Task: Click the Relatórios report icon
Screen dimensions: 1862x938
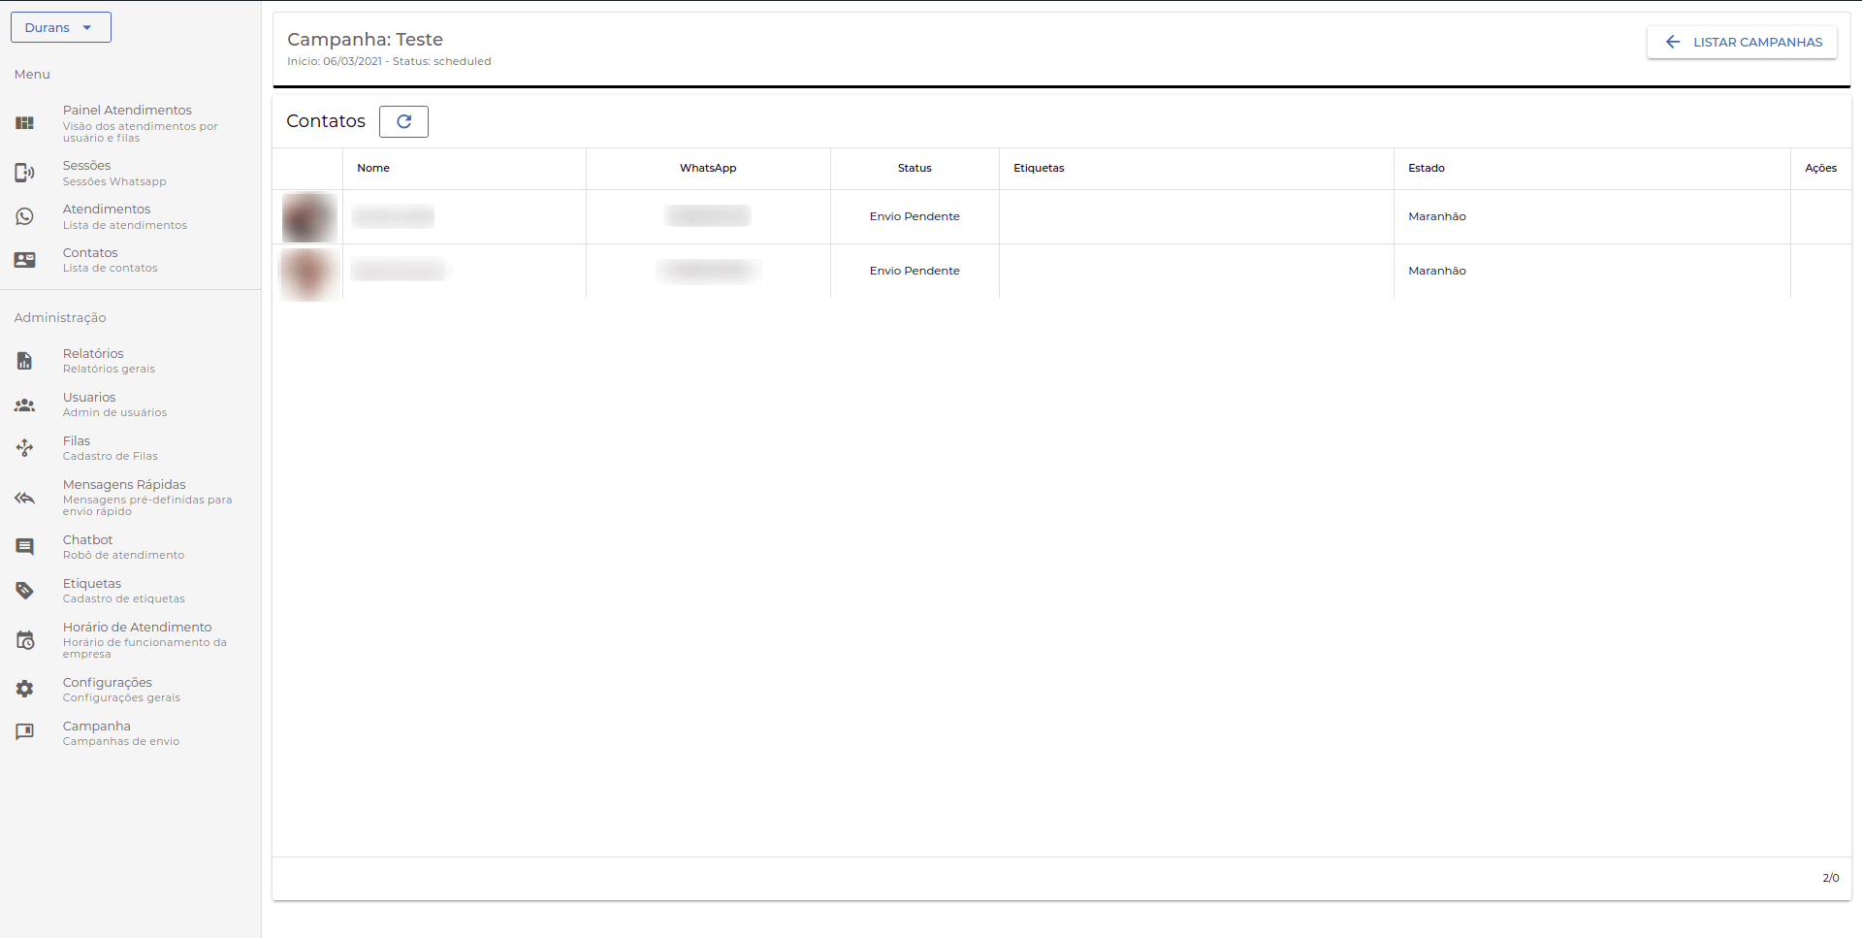Action: (x=25, y=361)
